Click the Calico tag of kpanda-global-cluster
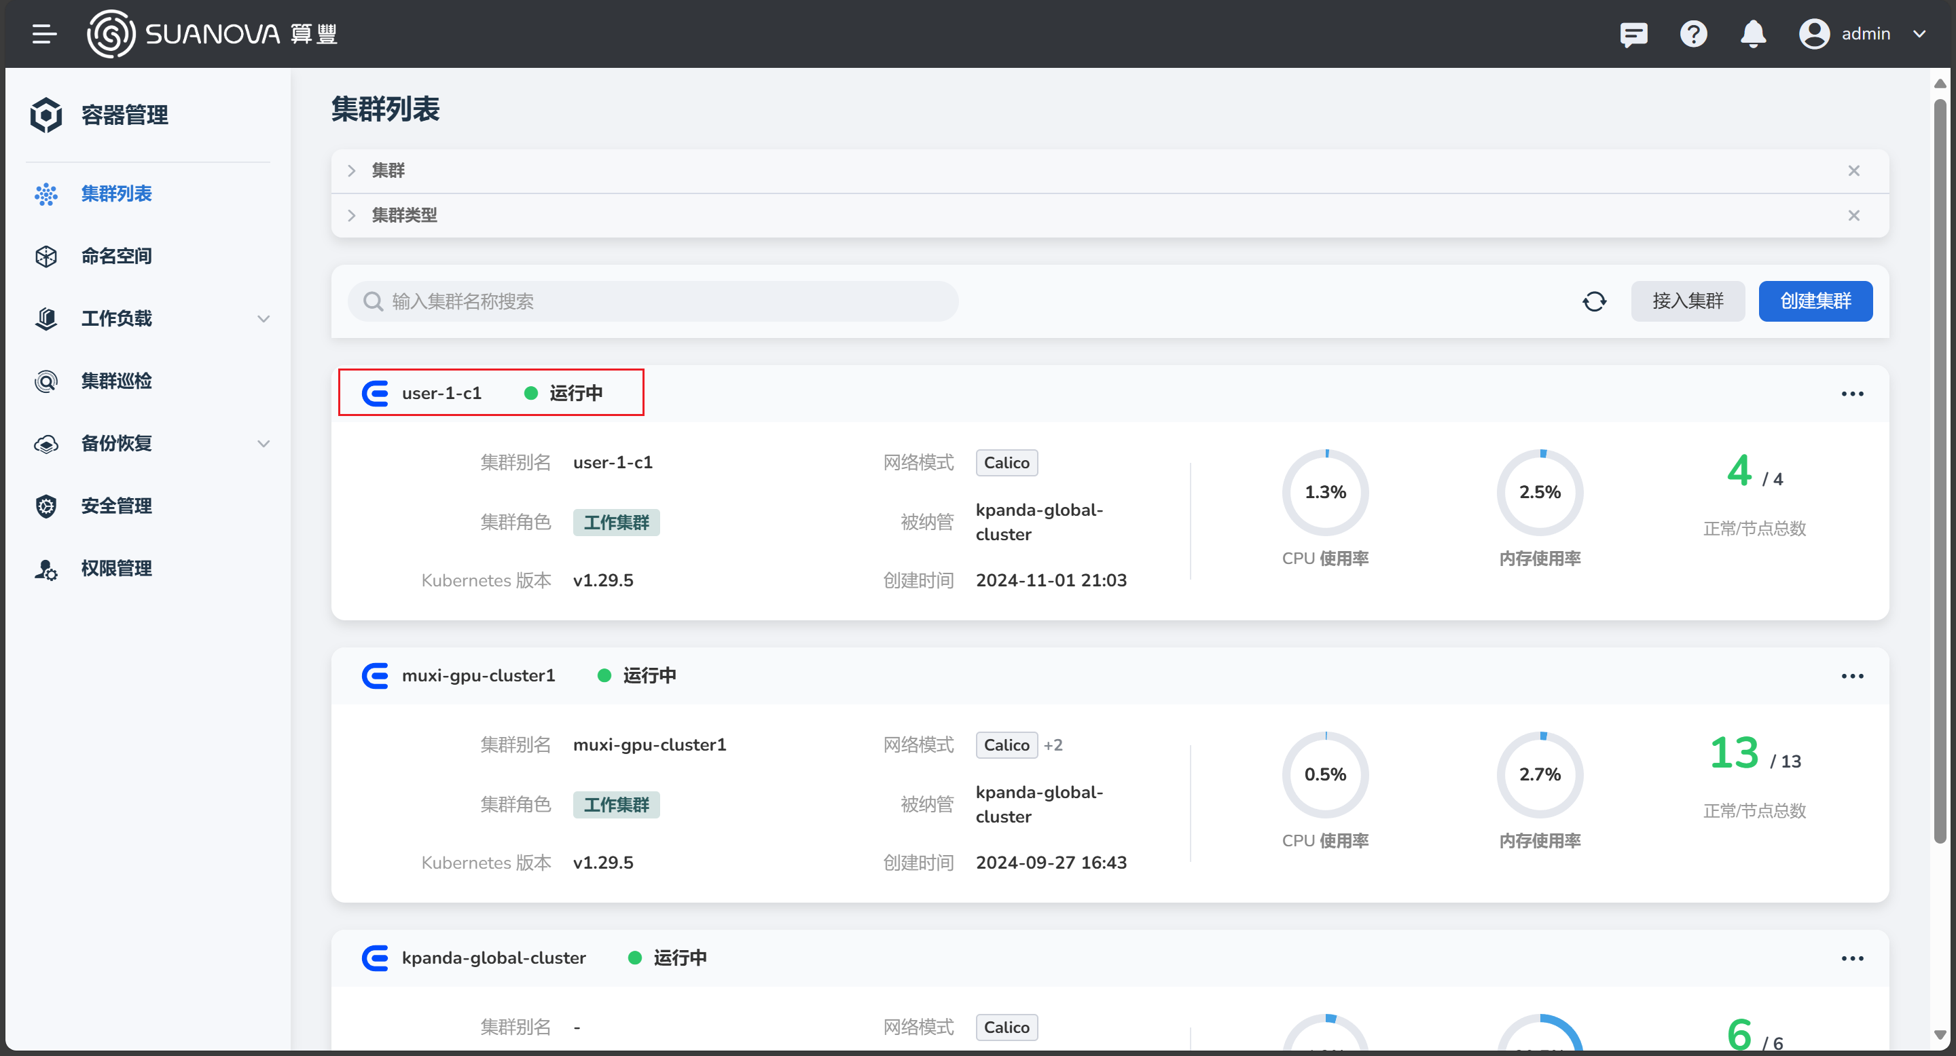Viewport: 1956px width, 1056px height. (1006, 1027)
